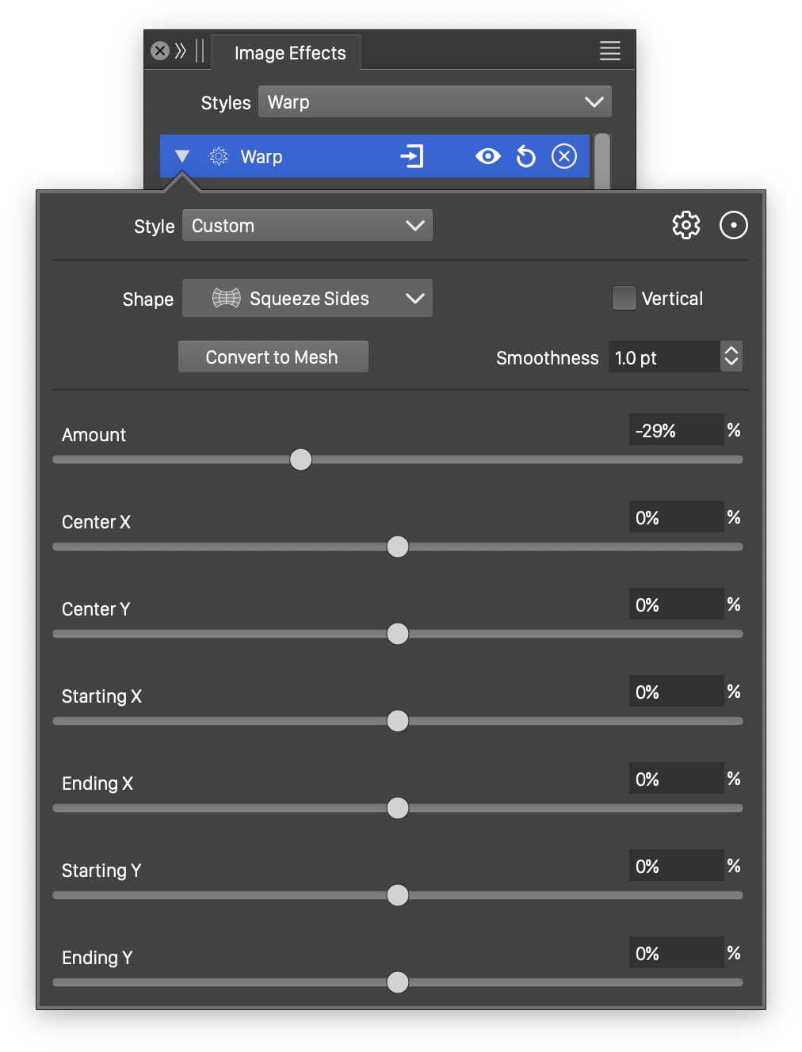Click the Warp effect import arrow icon
The width and height of the screenshot is (802, 1052).
[412, 156]
